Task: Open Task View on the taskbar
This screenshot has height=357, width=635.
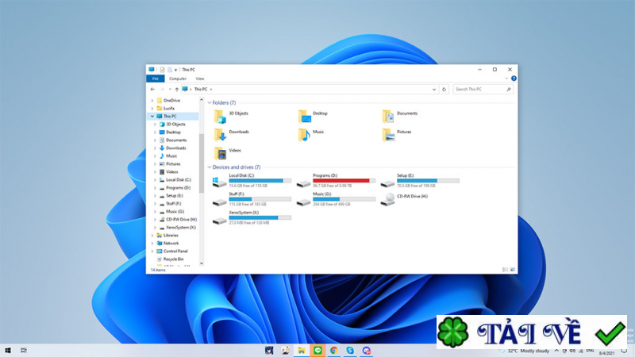Action: (x=24, y=350)
